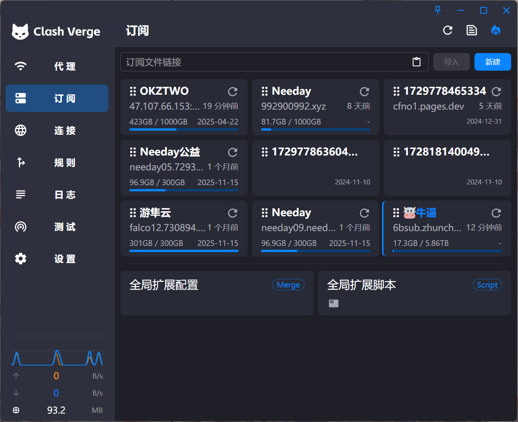The image size is (518, 422).
Task: Click the 游隼云 301GB usage progress bar
Action: [184, 251]
